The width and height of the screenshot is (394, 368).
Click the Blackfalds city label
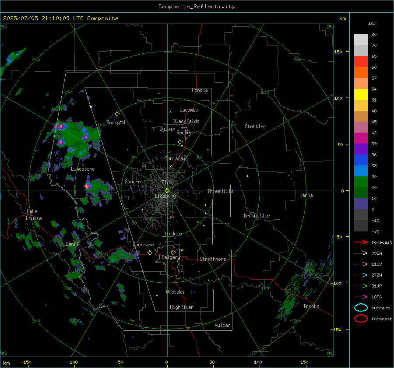tap(186, 121)
